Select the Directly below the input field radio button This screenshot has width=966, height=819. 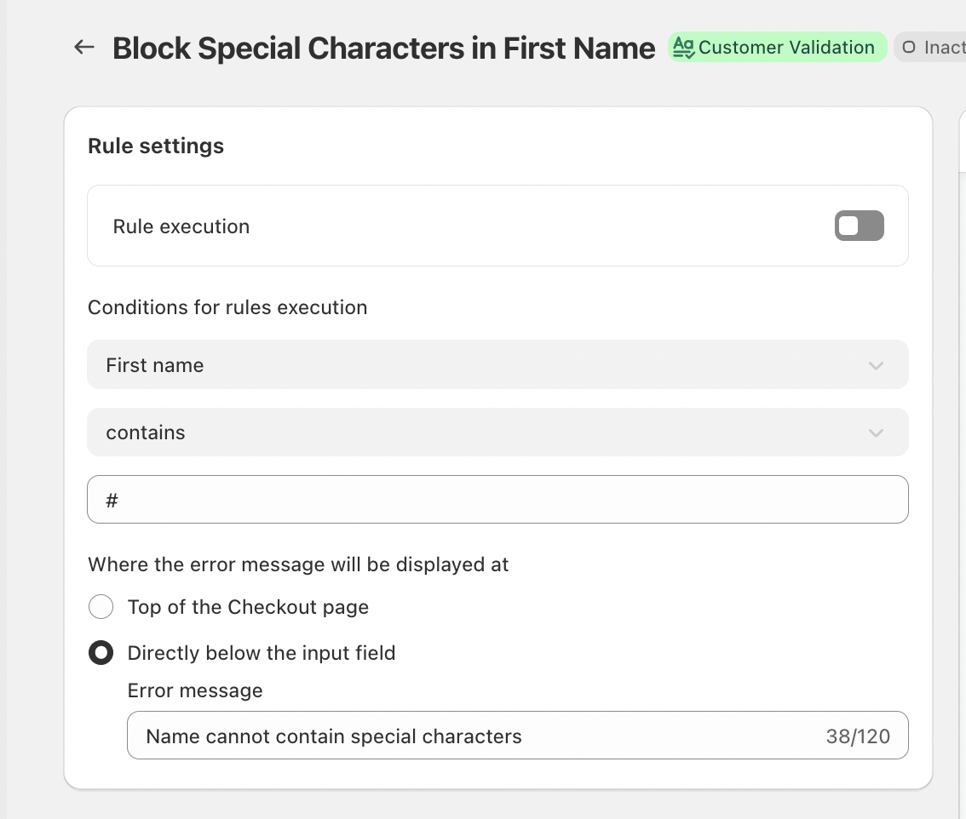click(101, 653)
